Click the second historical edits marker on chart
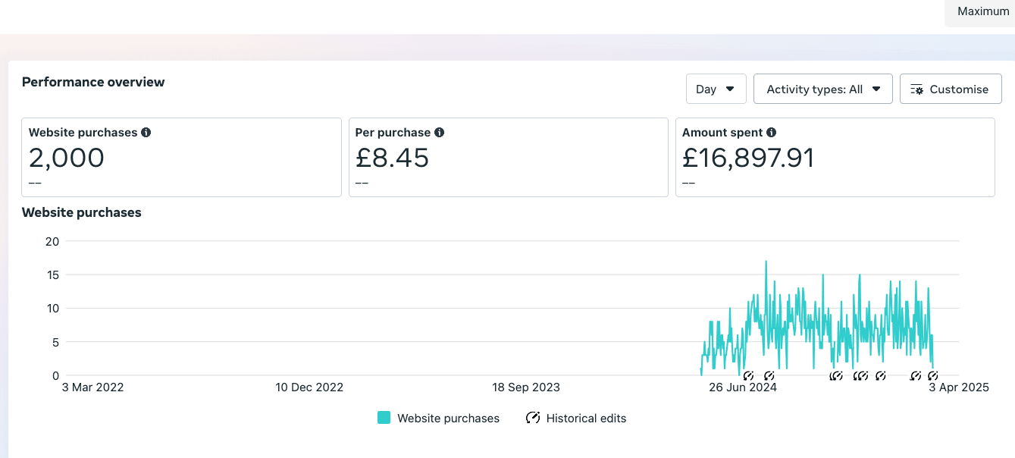The width and height of the screenshot is (1015, 458). (769, 375)
